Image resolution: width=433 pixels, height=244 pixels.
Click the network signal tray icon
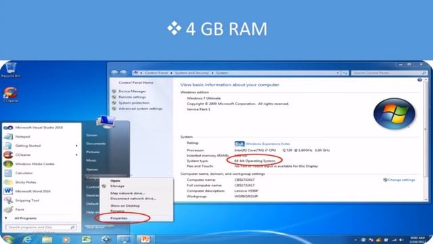point(394,240)
